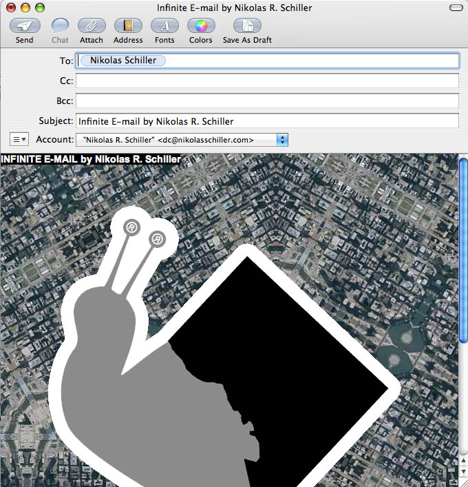Open the Address book panel
Screen dimensions: 468x487
point(128,25)
